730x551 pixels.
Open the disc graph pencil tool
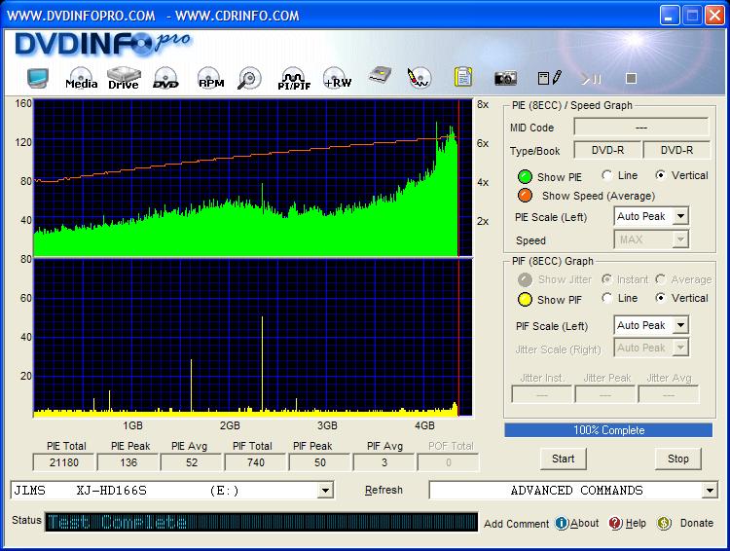pos(419,78)
